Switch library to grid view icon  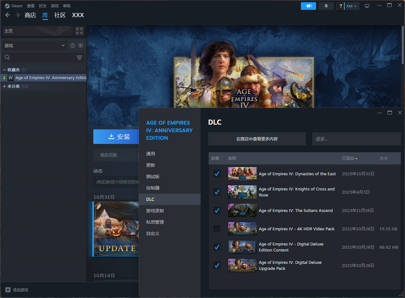point(79,31)
